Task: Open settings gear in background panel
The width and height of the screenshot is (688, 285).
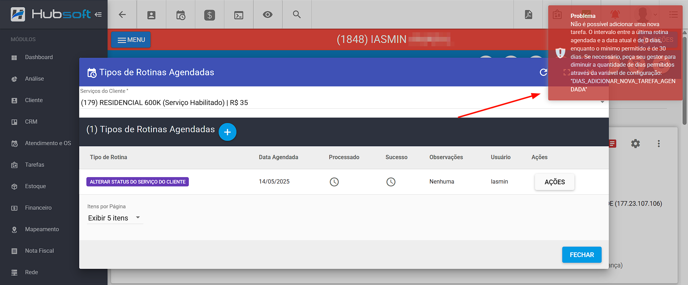Action: click(x=635, y=144)
